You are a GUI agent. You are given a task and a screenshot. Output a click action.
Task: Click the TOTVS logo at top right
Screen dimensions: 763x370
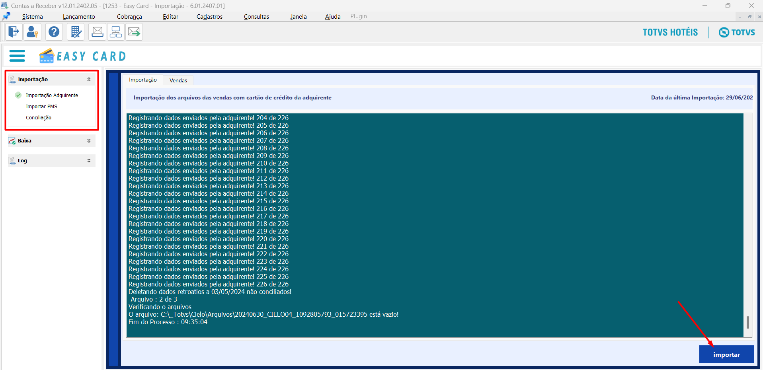[x=737, y=32]
